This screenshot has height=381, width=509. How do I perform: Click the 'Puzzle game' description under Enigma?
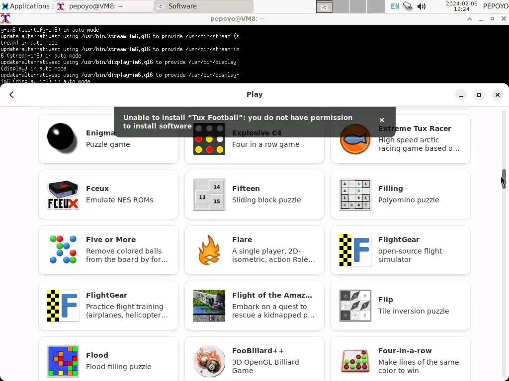(108, 144)
